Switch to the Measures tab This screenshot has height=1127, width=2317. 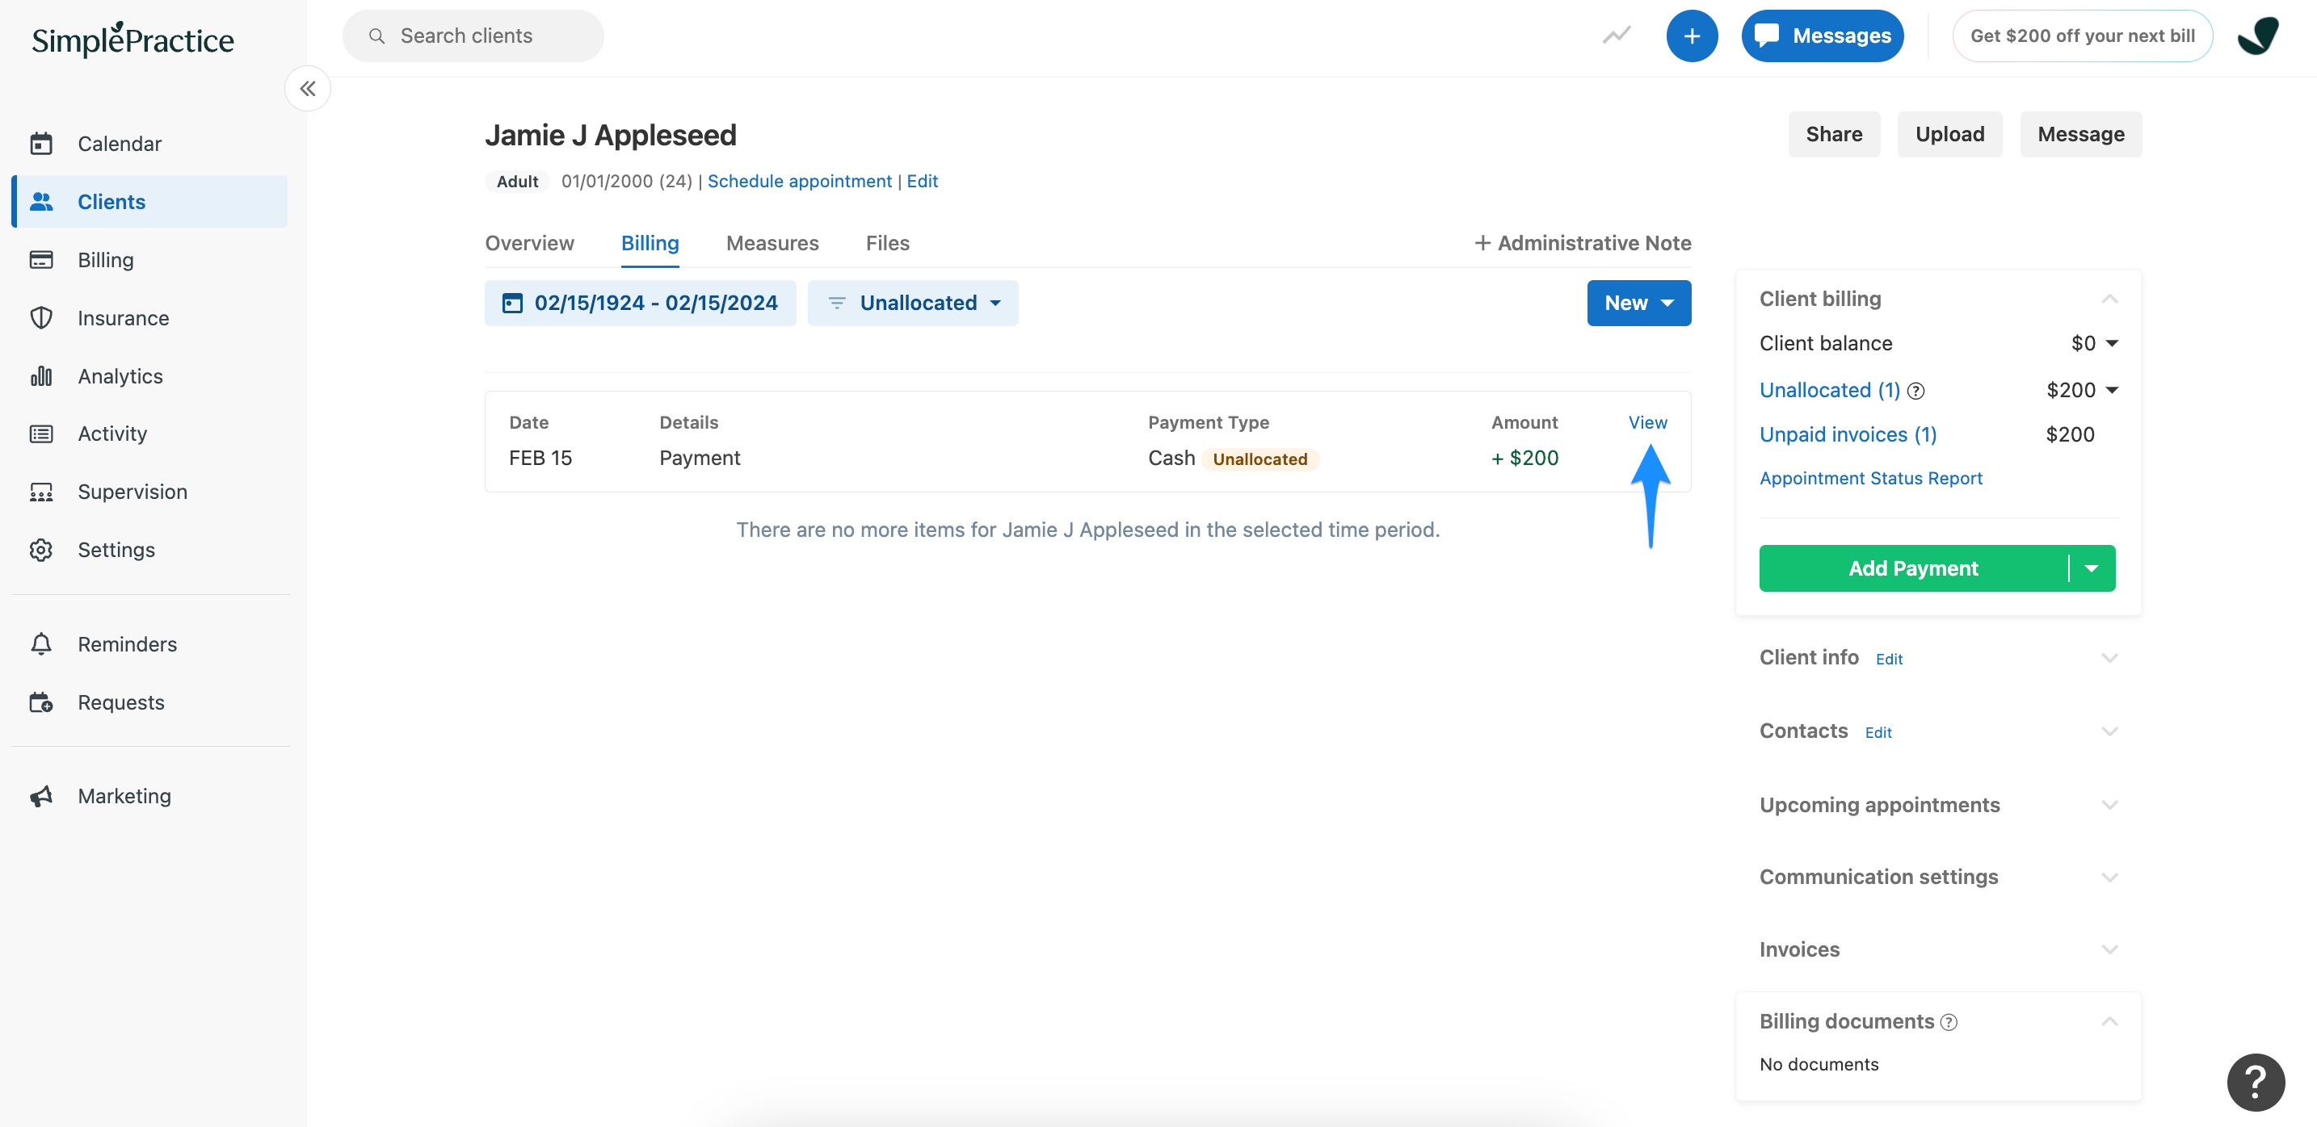(x=771, y=243)
